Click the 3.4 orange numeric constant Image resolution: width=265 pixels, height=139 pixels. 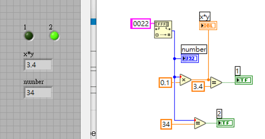[x=198, y=86]
